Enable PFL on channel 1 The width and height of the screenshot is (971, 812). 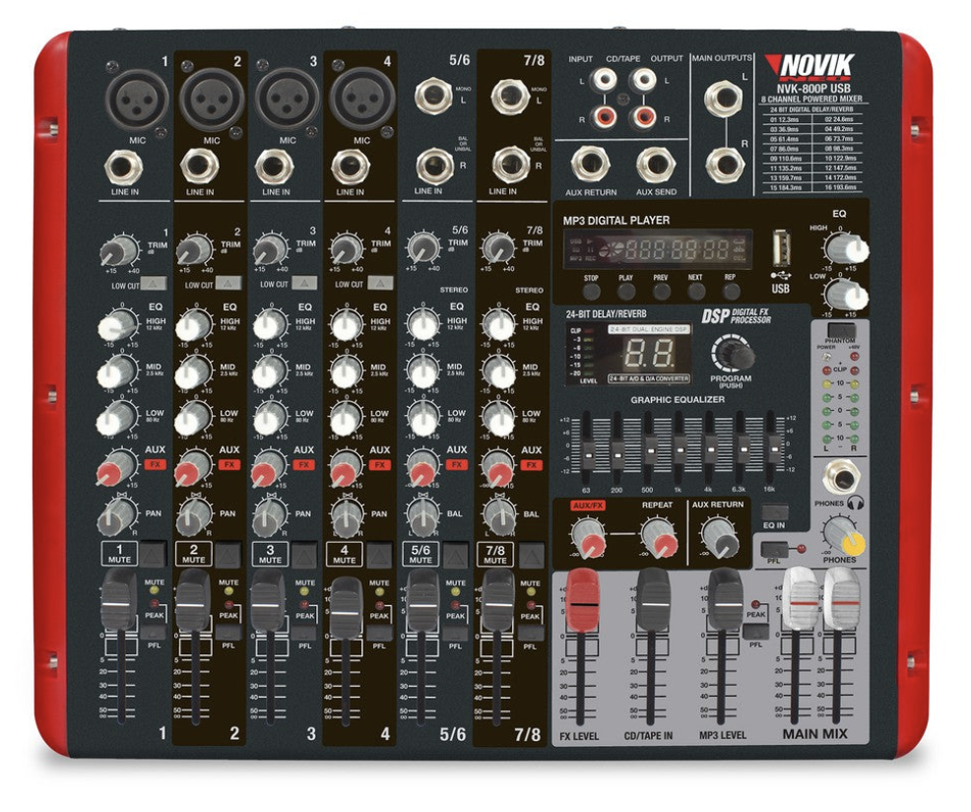tap(153, 633)
